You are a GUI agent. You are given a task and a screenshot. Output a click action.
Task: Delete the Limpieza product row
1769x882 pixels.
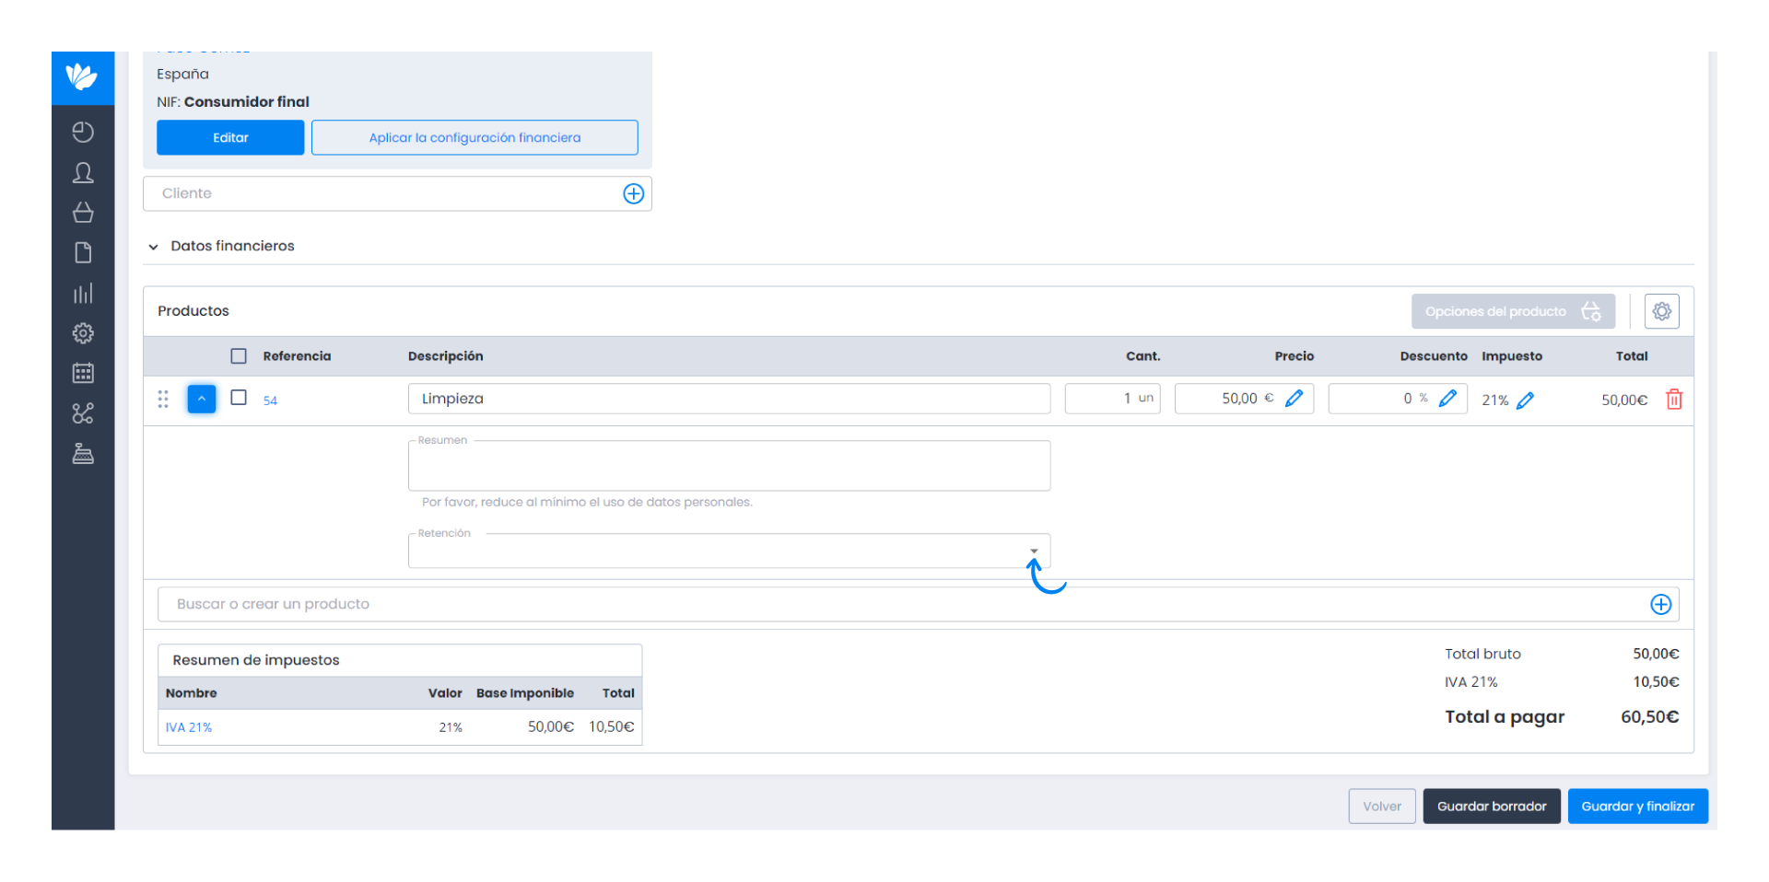coord(1674,400)
